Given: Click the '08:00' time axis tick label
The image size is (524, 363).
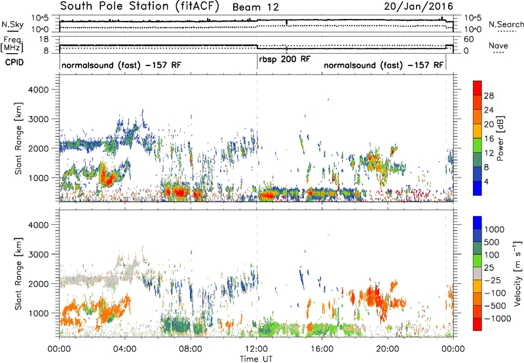Looking at the screenshot, I should (191, 349).
